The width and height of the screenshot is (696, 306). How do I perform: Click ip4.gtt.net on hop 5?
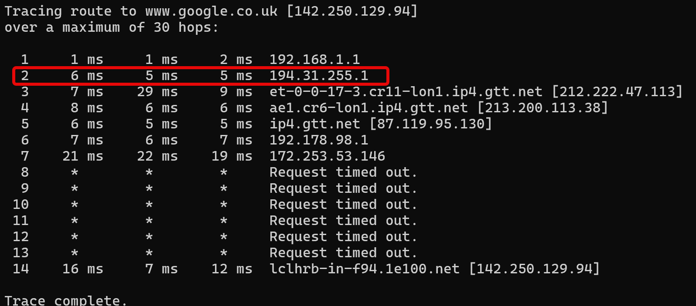pyautogui.click(x=314, y=124)
